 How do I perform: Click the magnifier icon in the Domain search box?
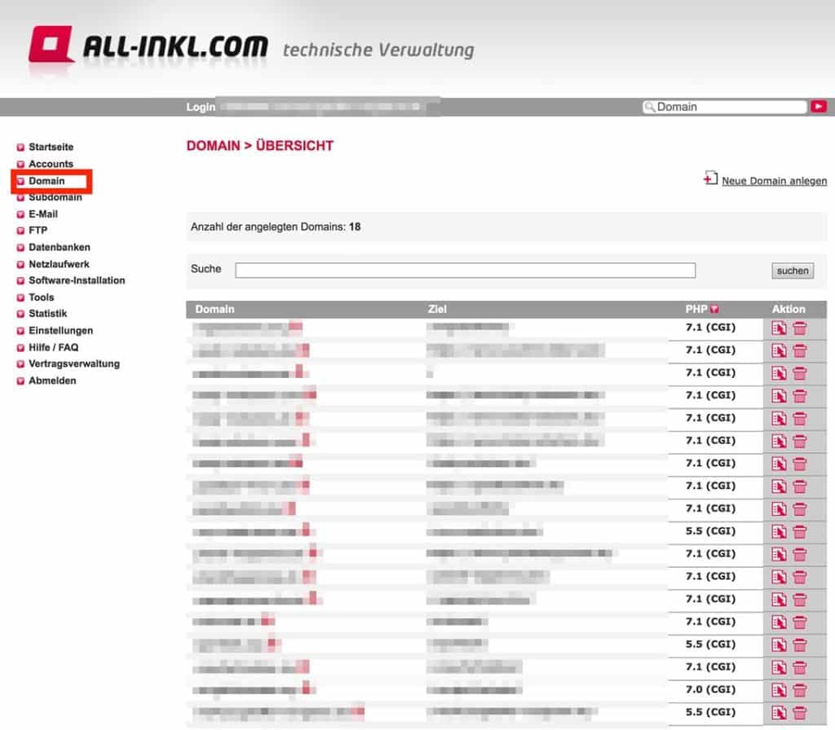click(x=650, y=106)
